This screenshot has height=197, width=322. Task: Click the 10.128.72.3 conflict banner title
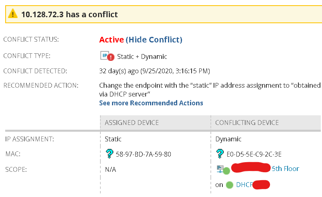tap(69, 14)
